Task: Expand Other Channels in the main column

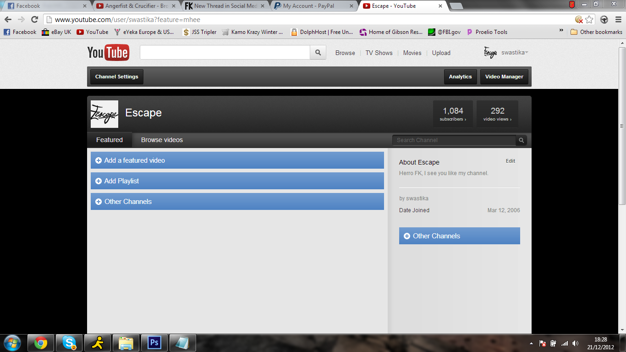Action: 237,202
